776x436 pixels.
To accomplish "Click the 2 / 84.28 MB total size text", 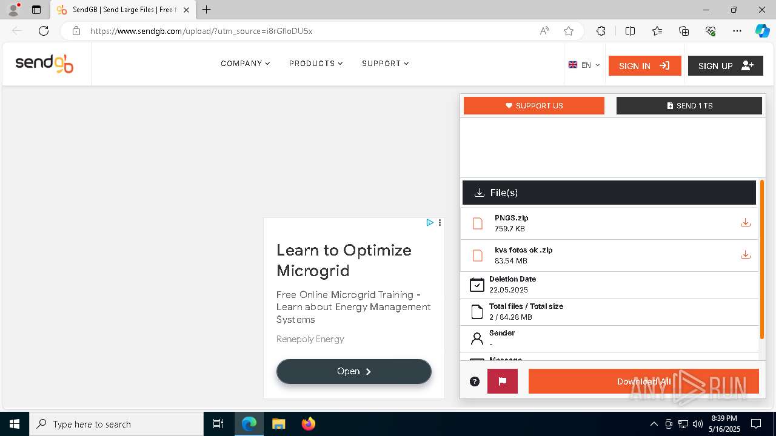I will coord(510,317).
